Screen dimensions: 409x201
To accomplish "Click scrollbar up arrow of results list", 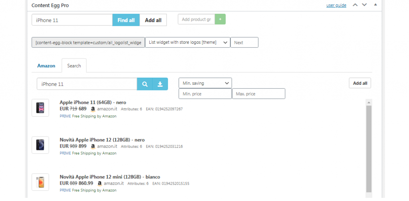I will (x=369, y=102).
